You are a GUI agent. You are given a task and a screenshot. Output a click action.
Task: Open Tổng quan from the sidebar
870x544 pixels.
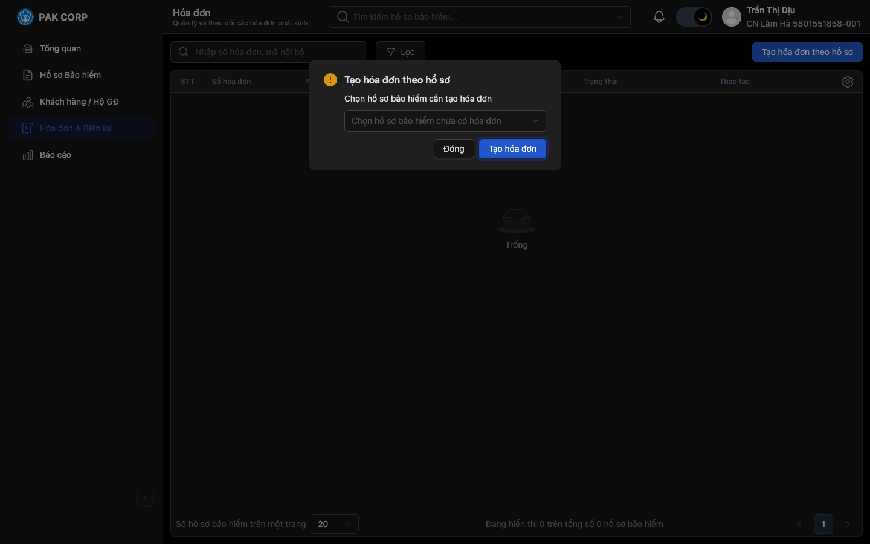[82, 48]
